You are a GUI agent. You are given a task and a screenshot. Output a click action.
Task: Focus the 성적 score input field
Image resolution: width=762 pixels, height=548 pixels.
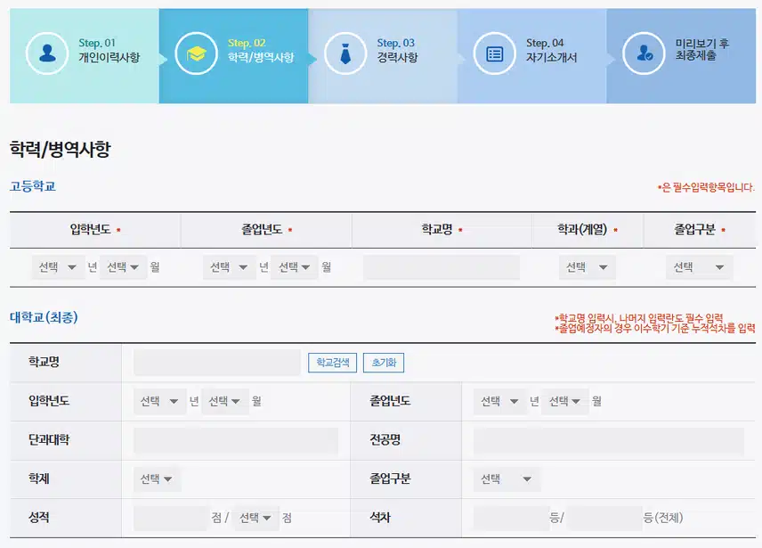click(171, 519)
